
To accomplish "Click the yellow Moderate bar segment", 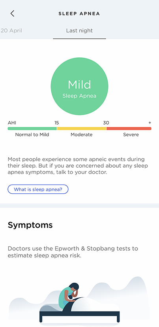I will [x=82, y=129].
